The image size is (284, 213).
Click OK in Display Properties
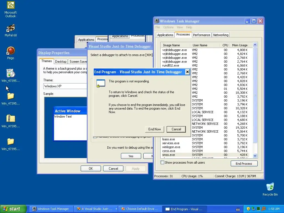[91, 168]
